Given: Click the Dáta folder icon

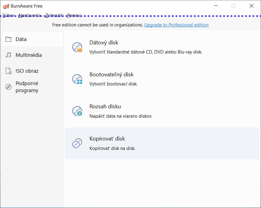Looking at the screenshot, I should pyautogui.click(x=8, y=39).
